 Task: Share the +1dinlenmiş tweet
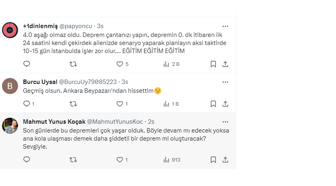tap(225, 64)
